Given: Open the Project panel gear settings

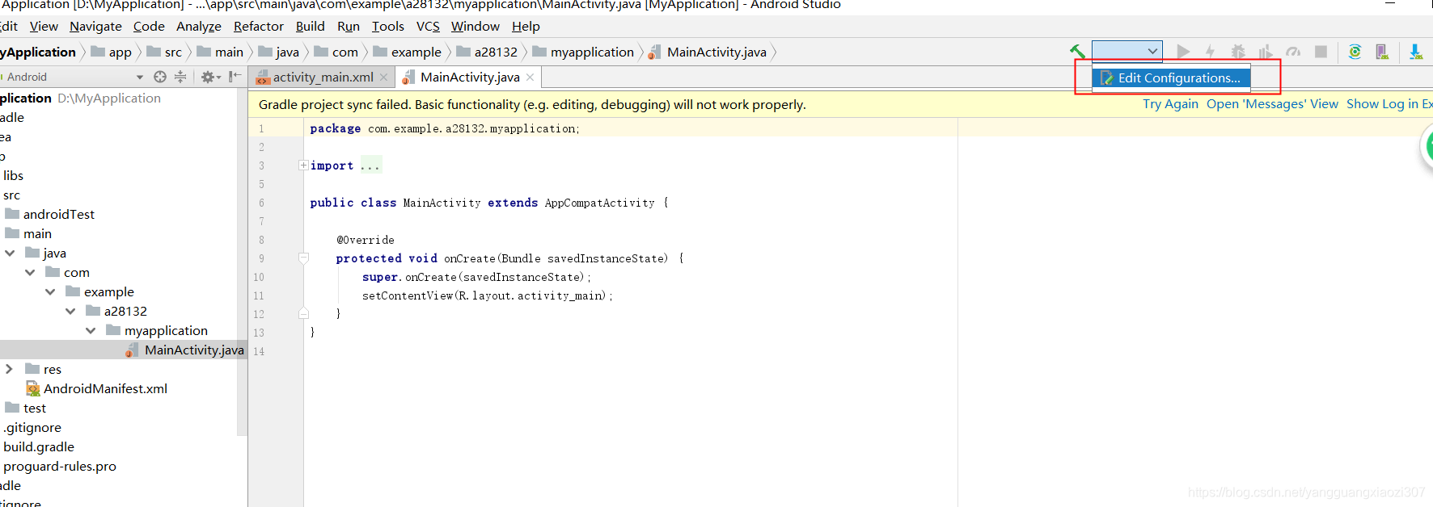Looking at the screenshot, I should pos(210,77).
